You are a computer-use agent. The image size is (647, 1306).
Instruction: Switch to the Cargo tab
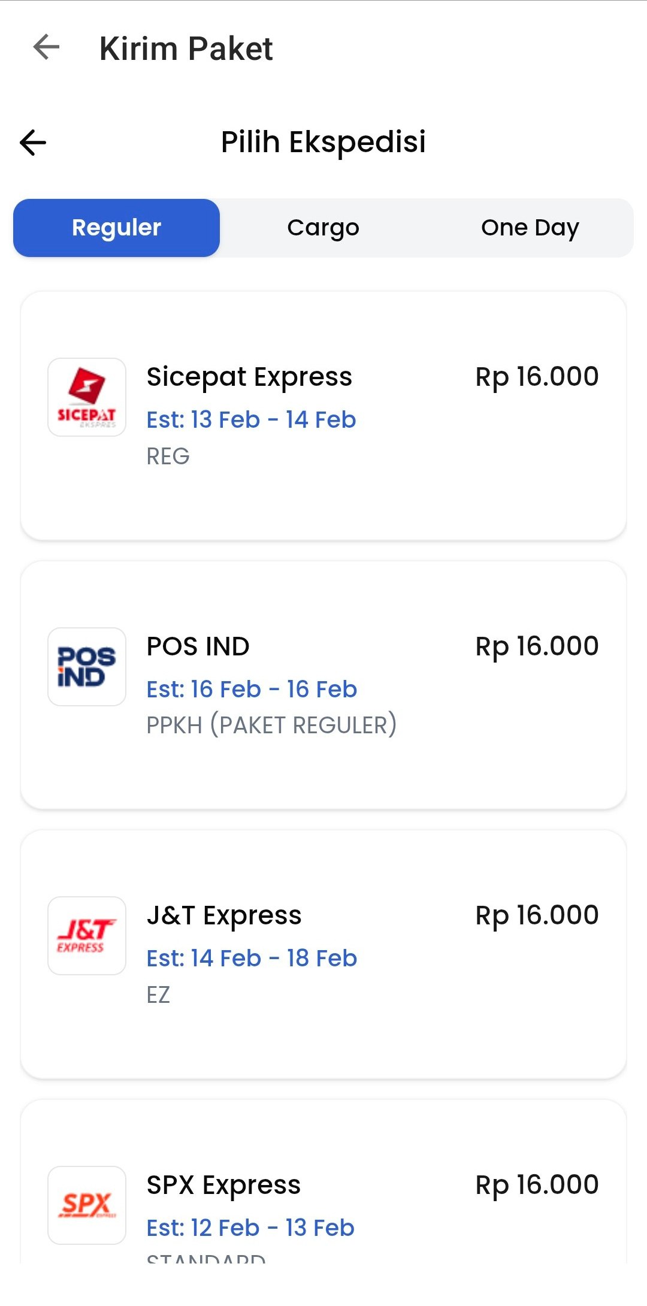(x=323, y=228)
